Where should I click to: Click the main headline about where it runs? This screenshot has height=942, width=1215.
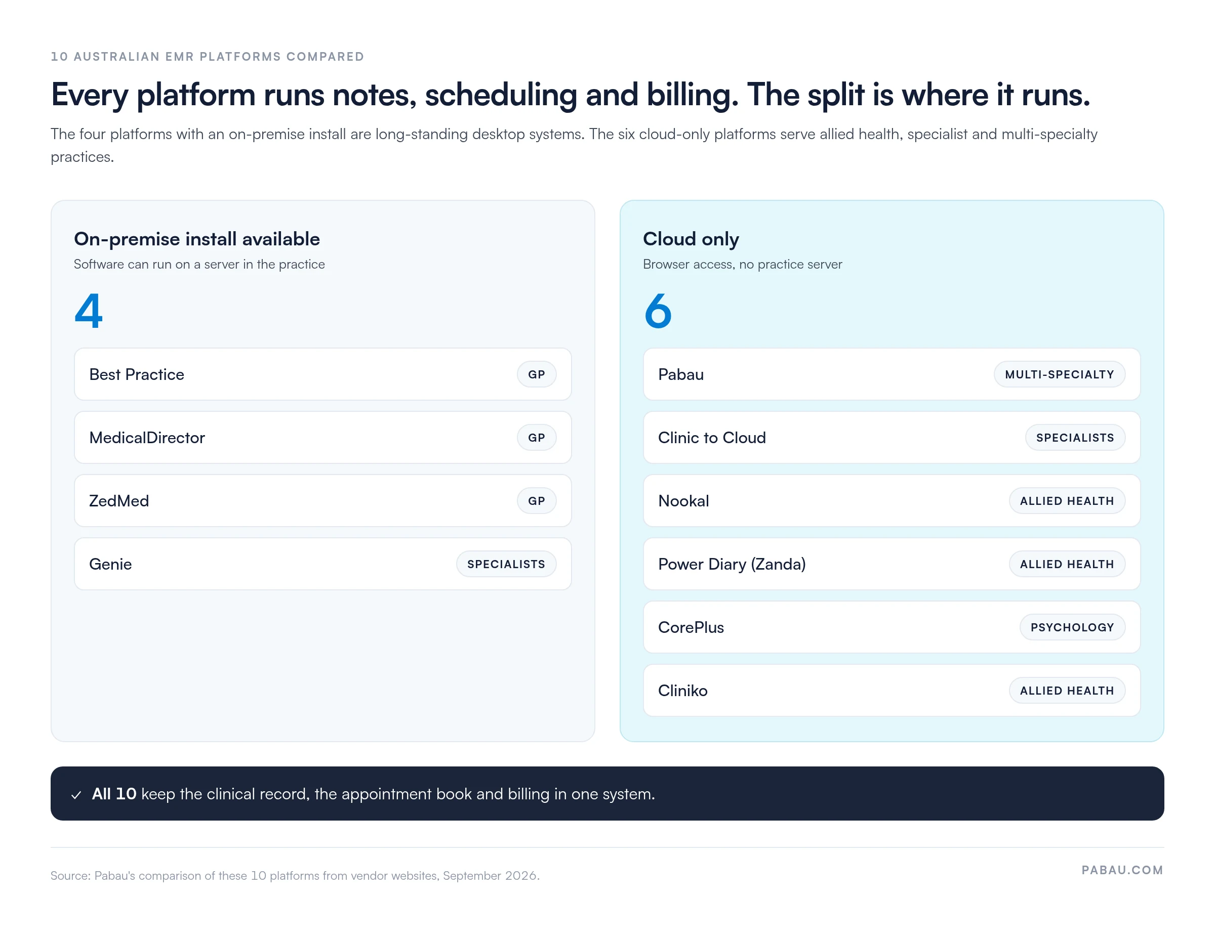[x=571, y=95]
